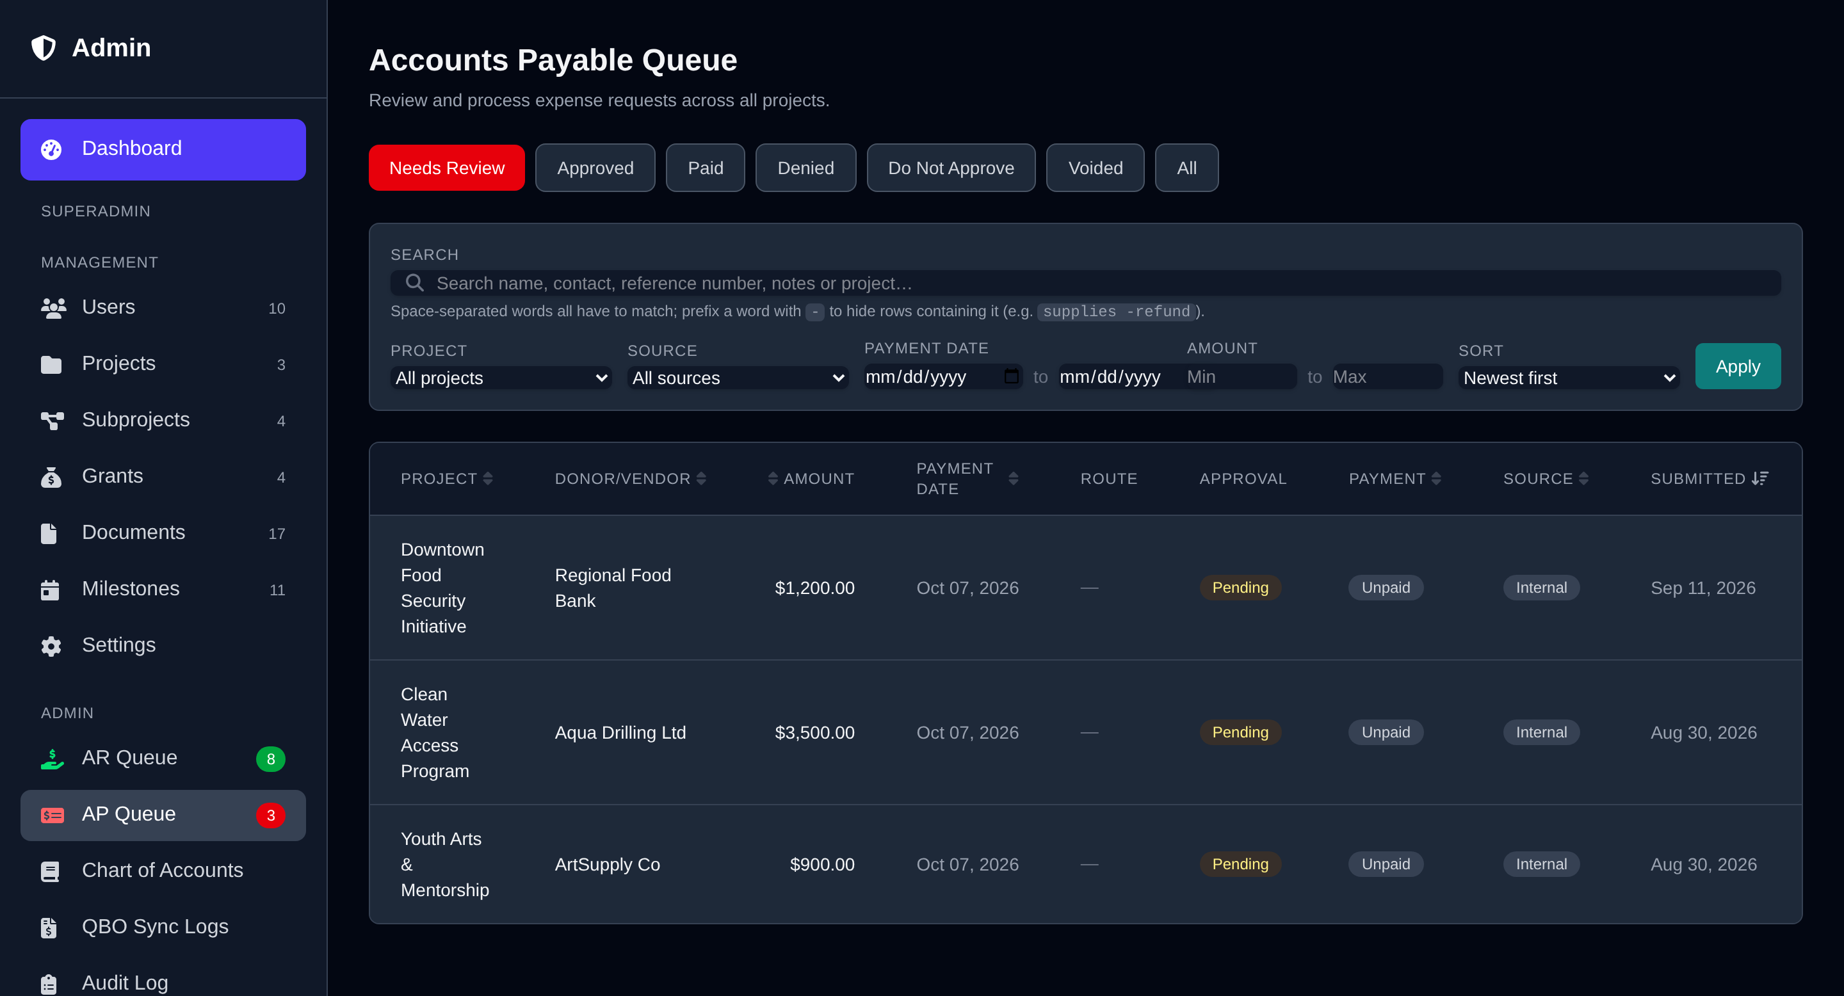The width and height of the screenshot is (1844, 996).
Task: Click Clean Water Access Program project name
Action: (x=435, y=733)
